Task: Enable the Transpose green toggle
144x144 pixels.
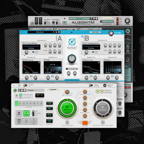Action: pos(21,95)
